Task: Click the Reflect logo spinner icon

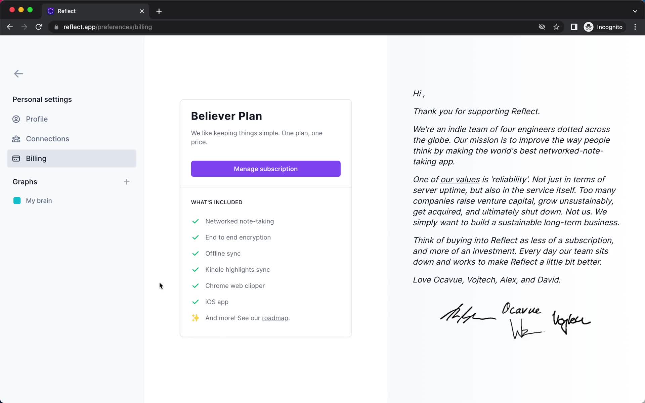Action: click(x=51, y=11)
